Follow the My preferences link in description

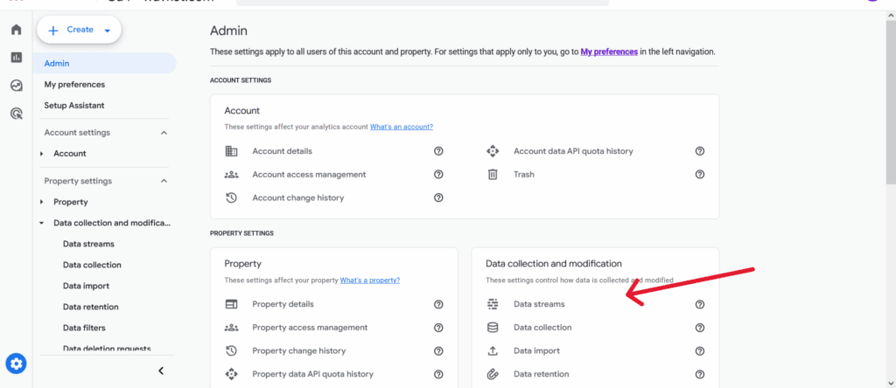click(609, 52)
